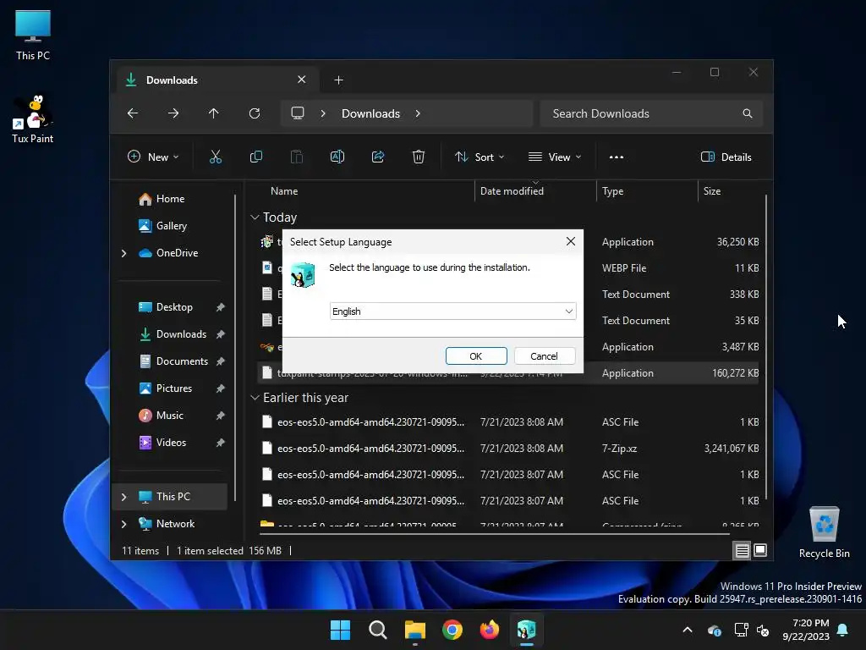Click the Delete trash icon
This screenshot has width=866, height=650.
419,157
